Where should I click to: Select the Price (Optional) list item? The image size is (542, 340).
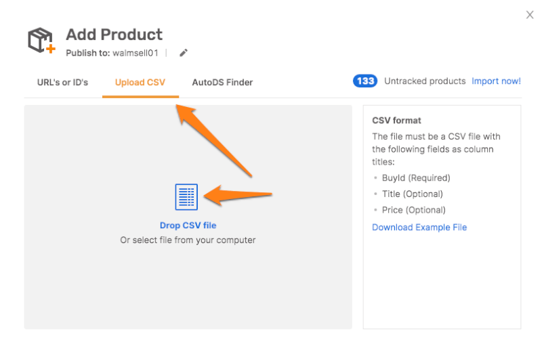click(413, 210)
